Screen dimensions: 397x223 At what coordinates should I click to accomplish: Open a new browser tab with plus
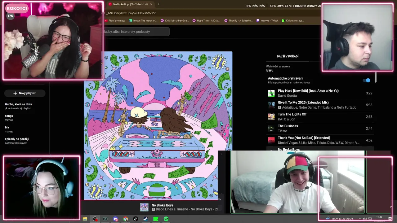159,4
